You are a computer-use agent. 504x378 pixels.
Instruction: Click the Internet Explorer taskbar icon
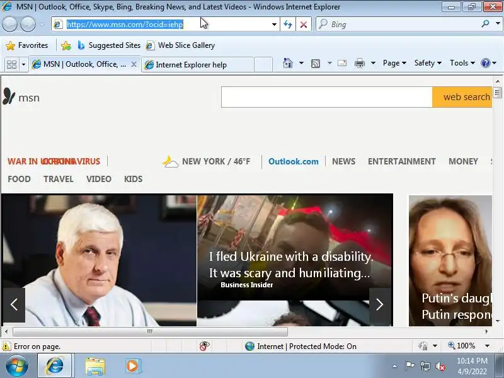coord(55,366)
